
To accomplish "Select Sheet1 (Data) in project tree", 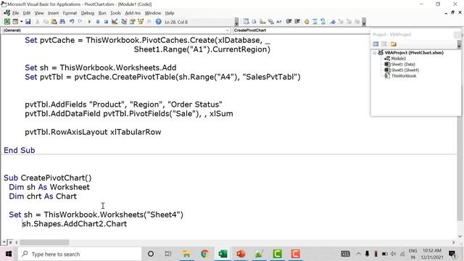I will coord(403,65).
